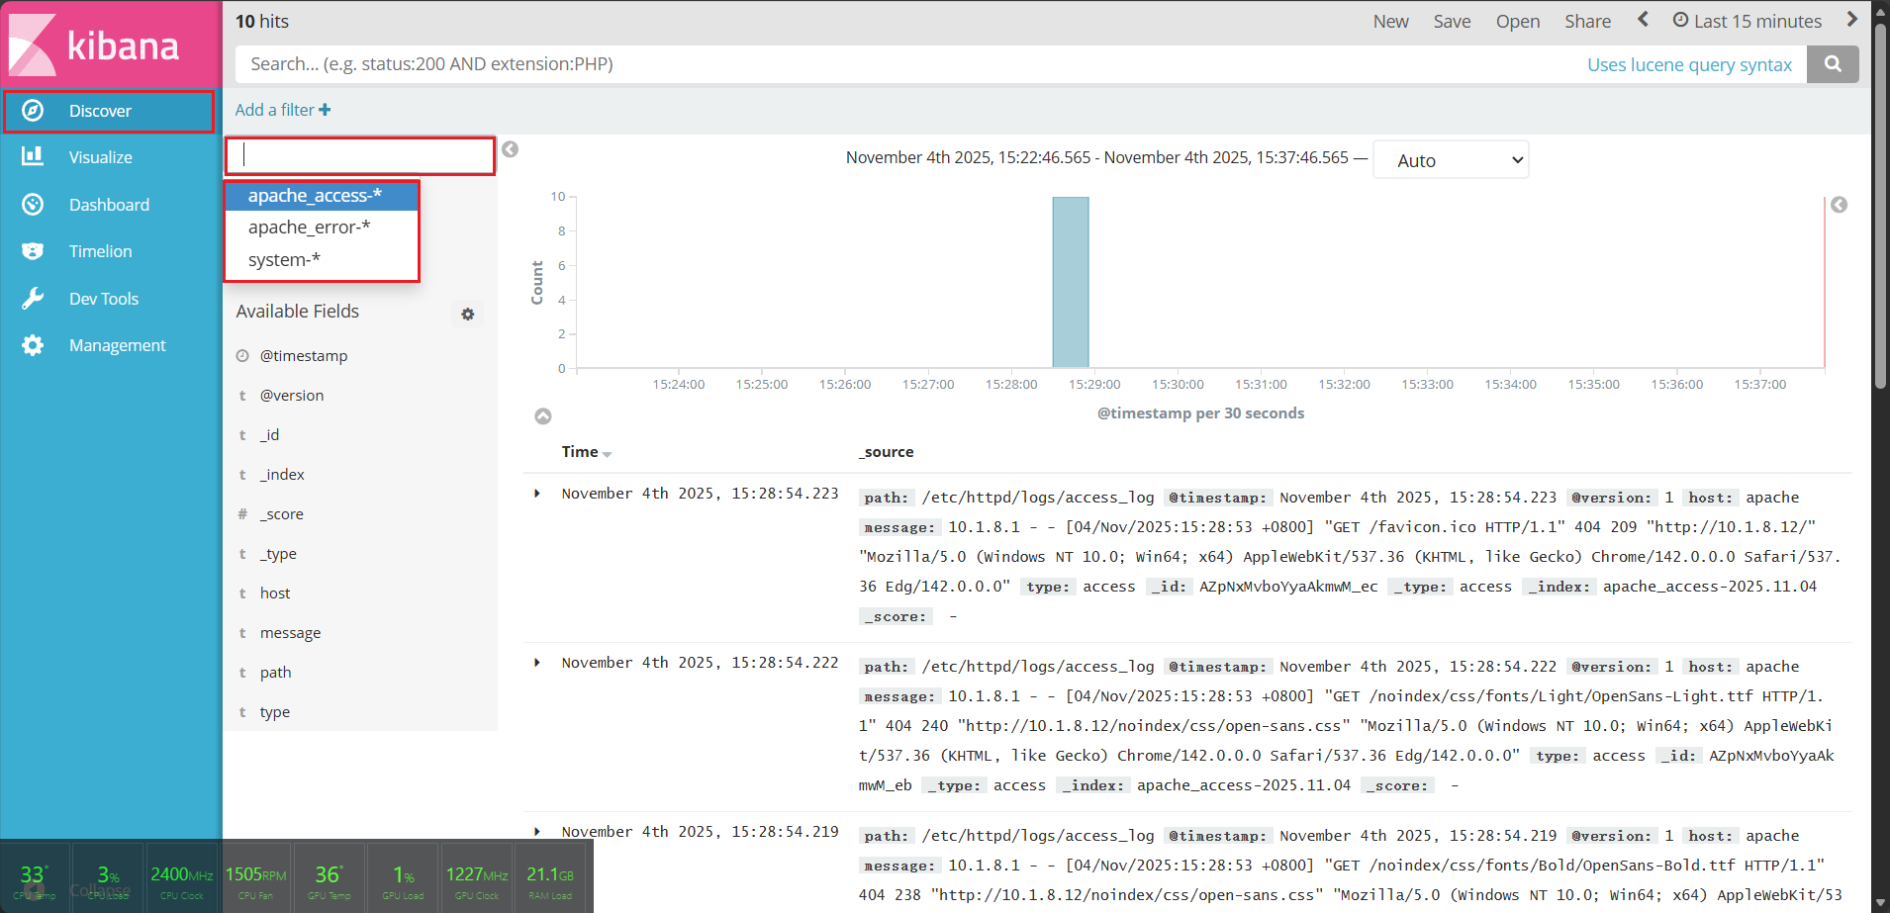Click the CPU Fan 1505RPM overlay widget
The image size is (1890, 913).
coord(255,878)
